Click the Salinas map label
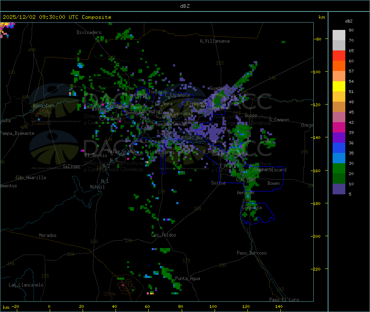370x312 pixels. click(x=71, y=166)
